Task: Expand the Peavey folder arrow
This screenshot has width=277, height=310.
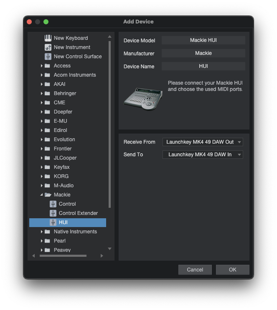Action: [x=42, y=250]
